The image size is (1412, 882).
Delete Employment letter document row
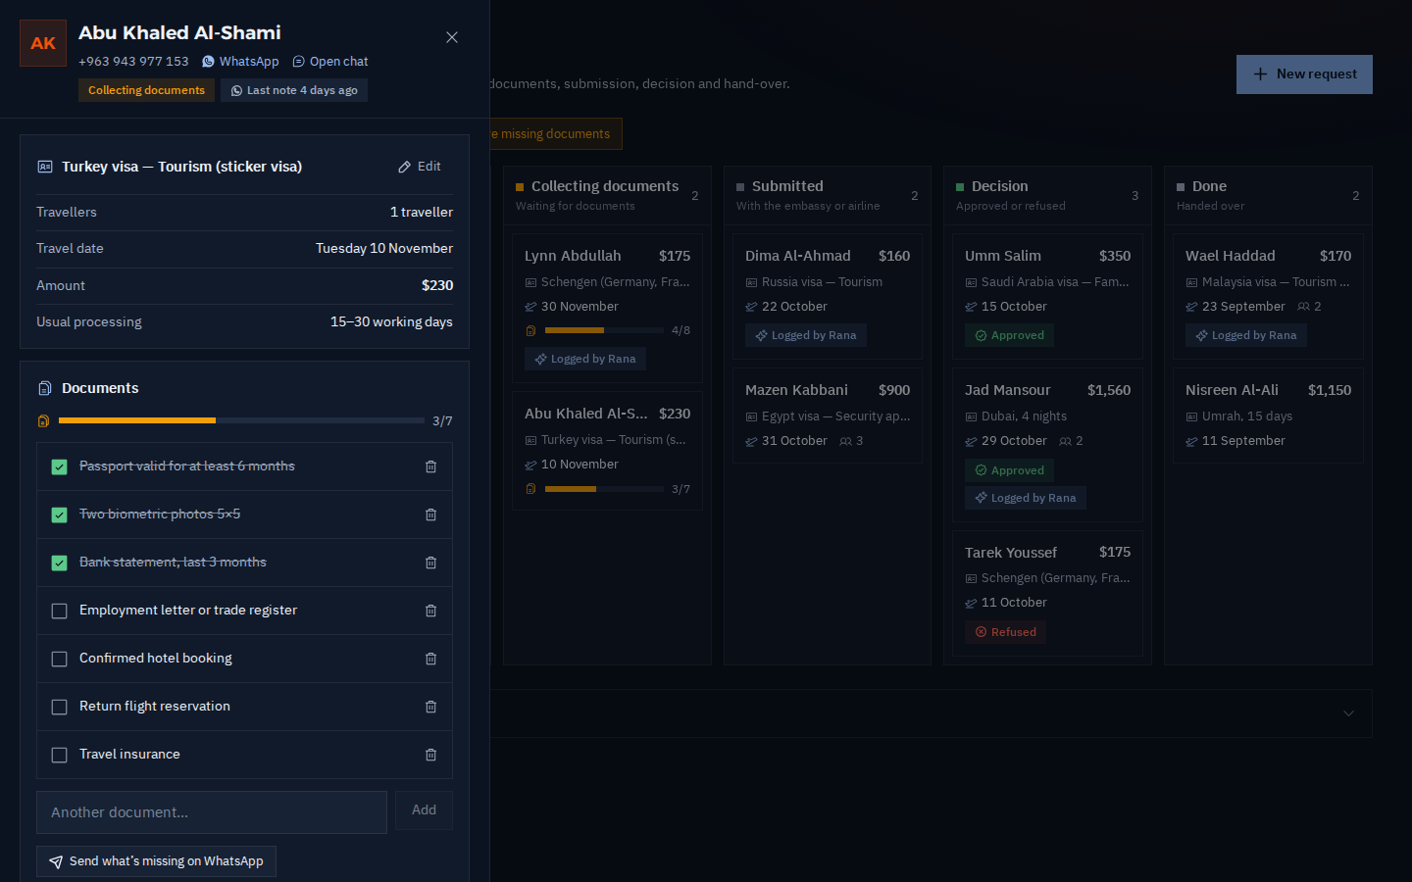click(x=430, y=612)
